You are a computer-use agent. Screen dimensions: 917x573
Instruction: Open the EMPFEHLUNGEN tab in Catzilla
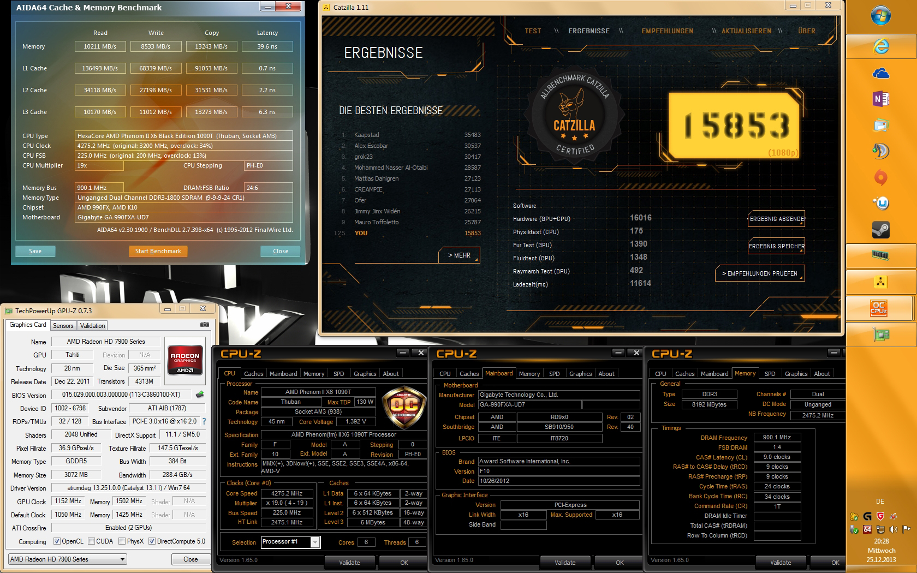pyautogui.click(x=667, y=31)
